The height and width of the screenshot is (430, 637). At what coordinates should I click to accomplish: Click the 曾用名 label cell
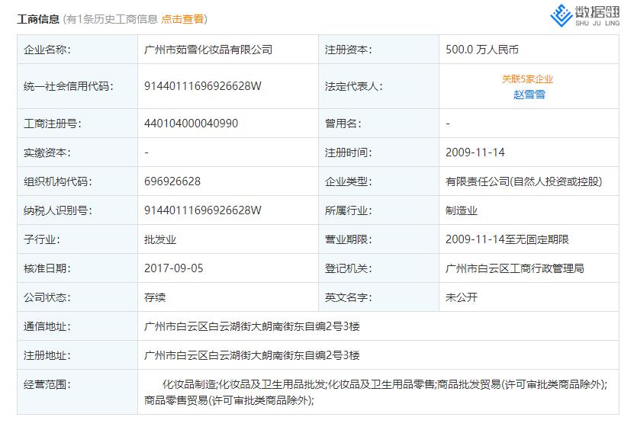coord(378,123)
